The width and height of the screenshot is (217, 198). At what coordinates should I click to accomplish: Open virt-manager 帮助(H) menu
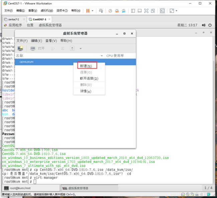click(x=66, y=41)
